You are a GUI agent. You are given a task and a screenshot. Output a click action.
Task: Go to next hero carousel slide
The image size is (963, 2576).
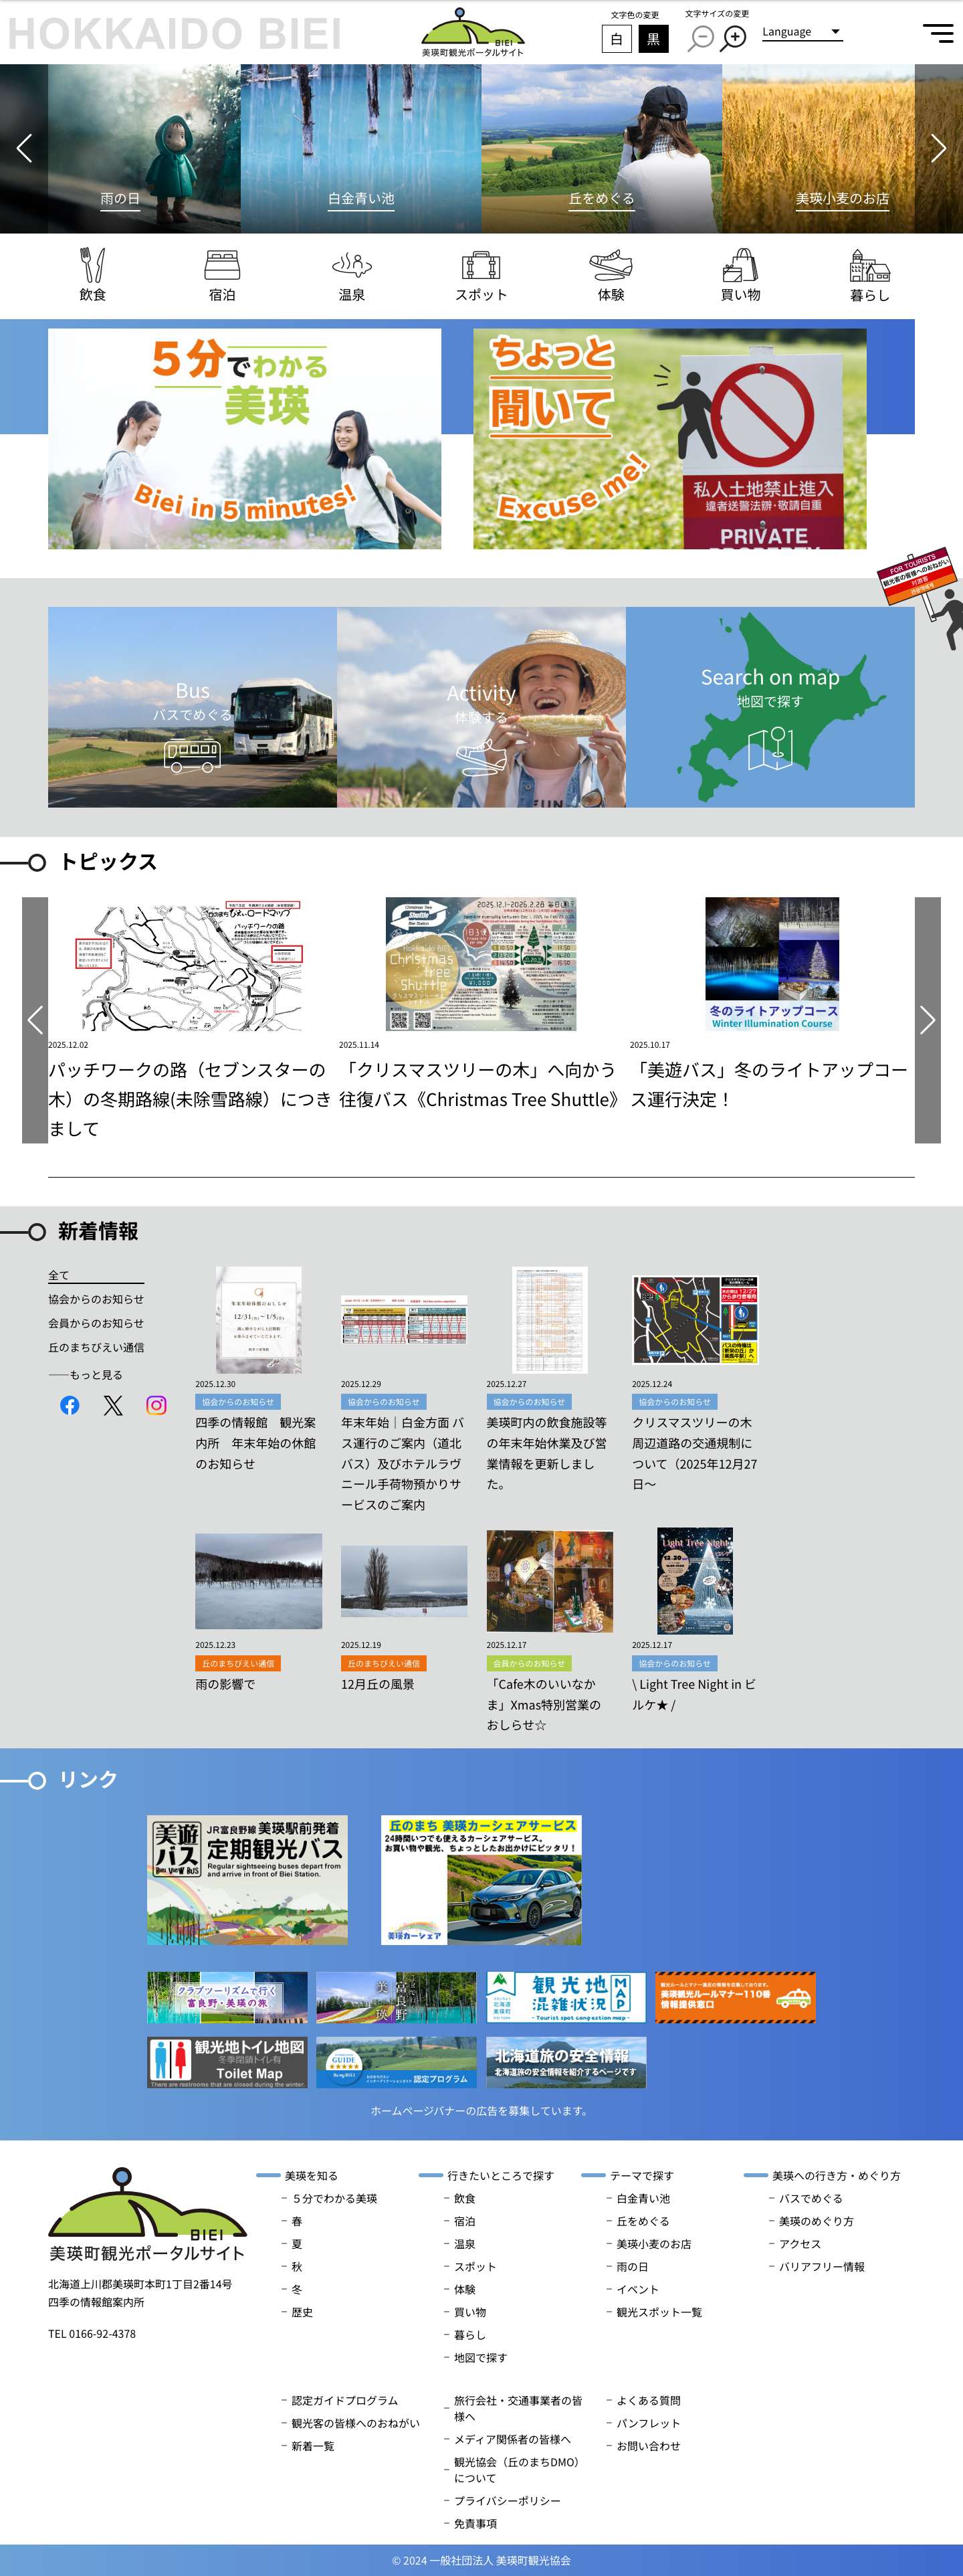(x=938, y=148)
